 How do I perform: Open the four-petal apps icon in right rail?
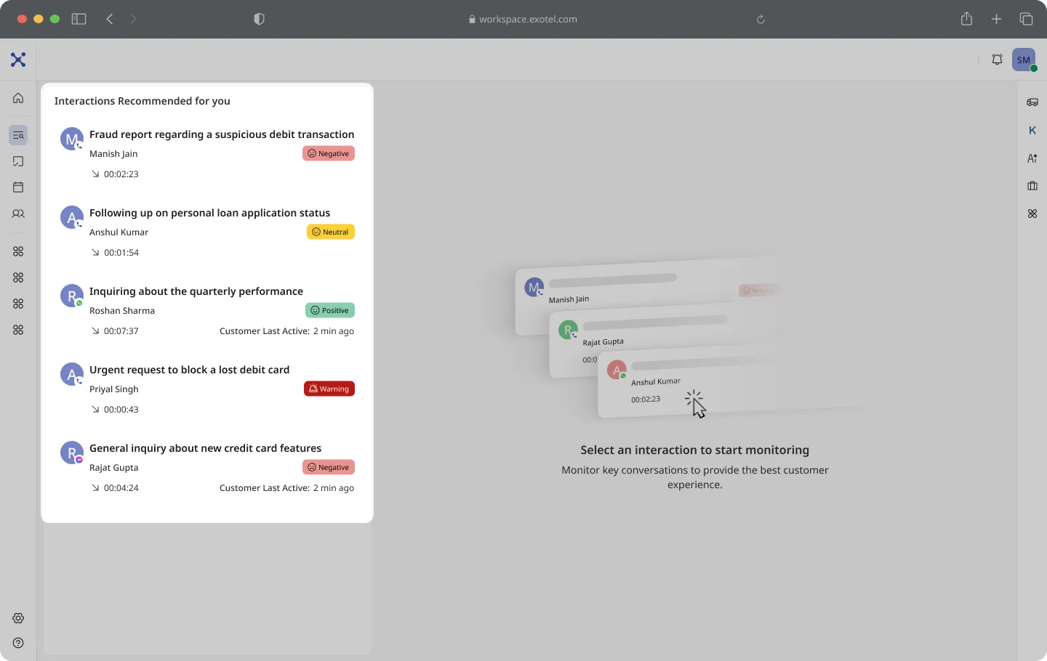[1032, 214]
